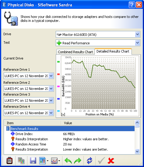
Task: Click the line graph options icon
Action: 54,161
